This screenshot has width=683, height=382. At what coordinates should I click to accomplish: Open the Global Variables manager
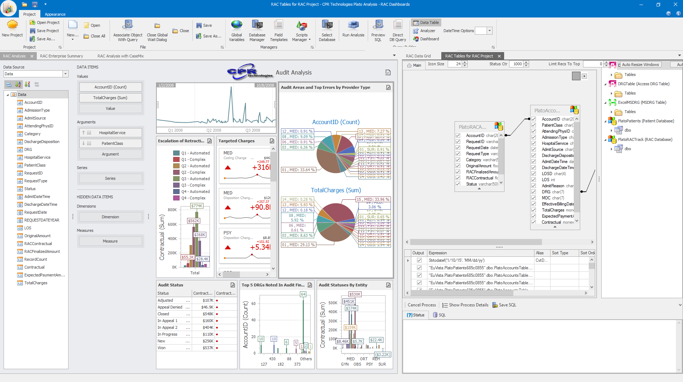click(236, 31)
